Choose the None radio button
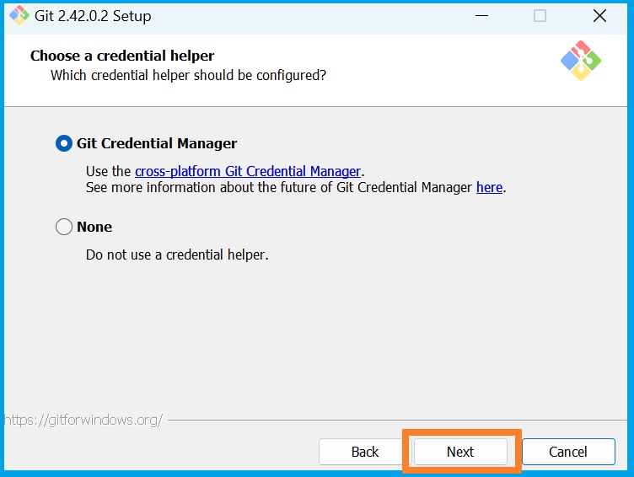This screenshot has height=477, width=634. coord(64,227)
